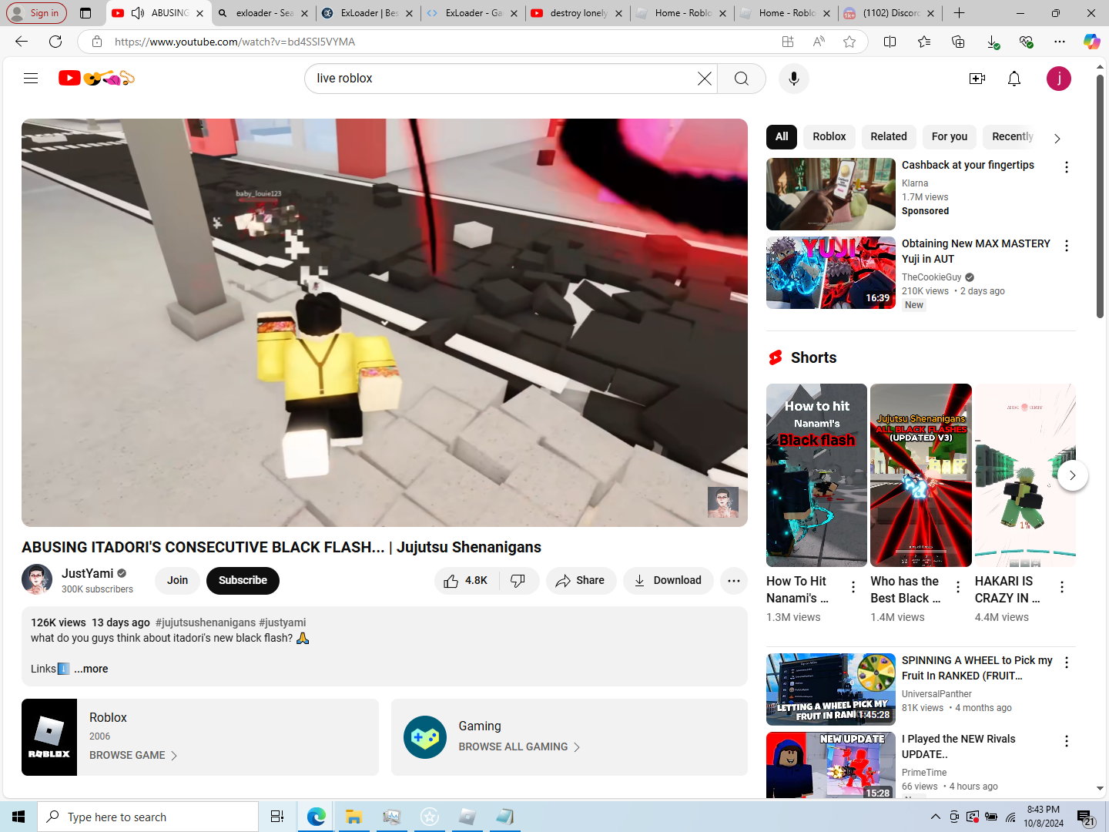Go to YouTube home via logo
Viewport: 1109px width, 832px height.
(x=96, y=78)
